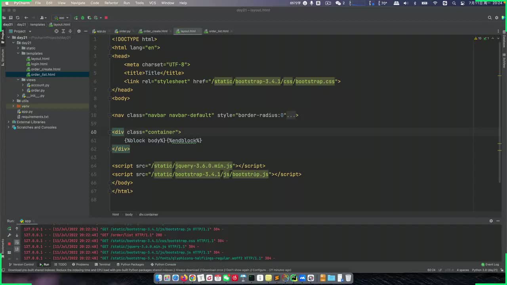Open the Refactor menu

(111, 3)
